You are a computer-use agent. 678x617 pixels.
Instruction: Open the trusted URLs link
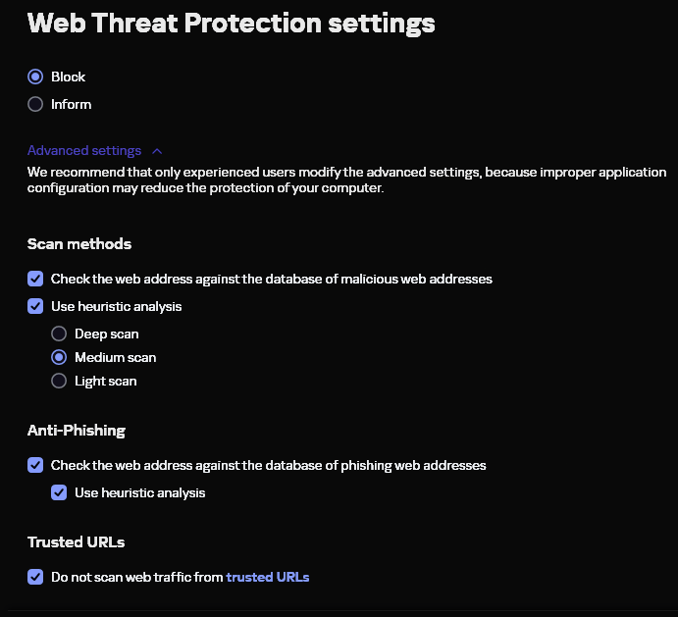pos(267,577)
